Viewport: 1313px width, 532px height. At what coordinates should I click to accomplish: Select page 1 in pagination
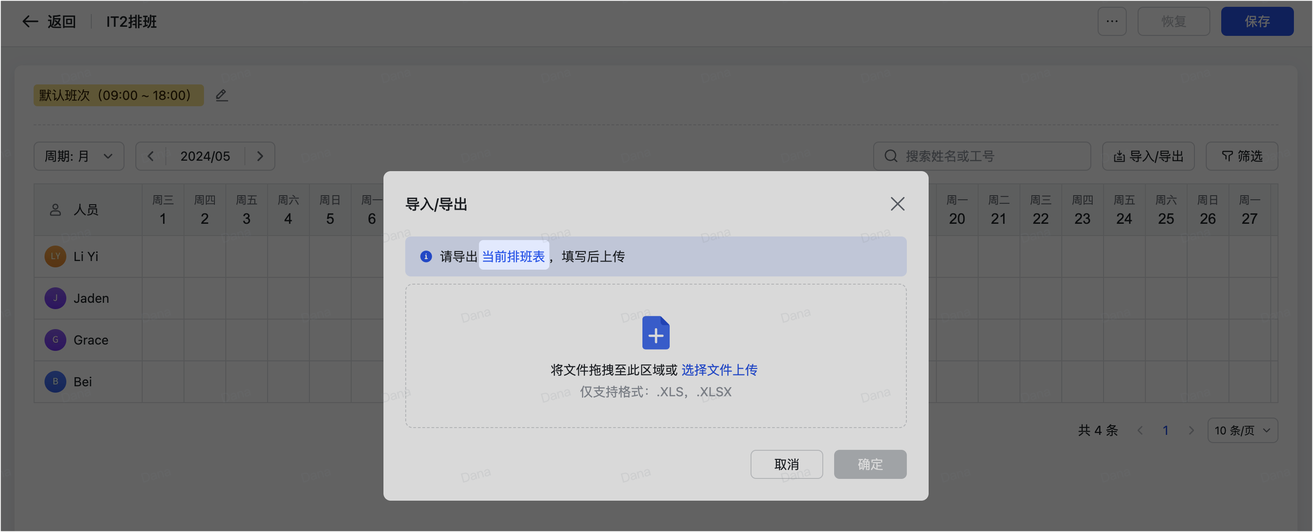point(1165,430)
